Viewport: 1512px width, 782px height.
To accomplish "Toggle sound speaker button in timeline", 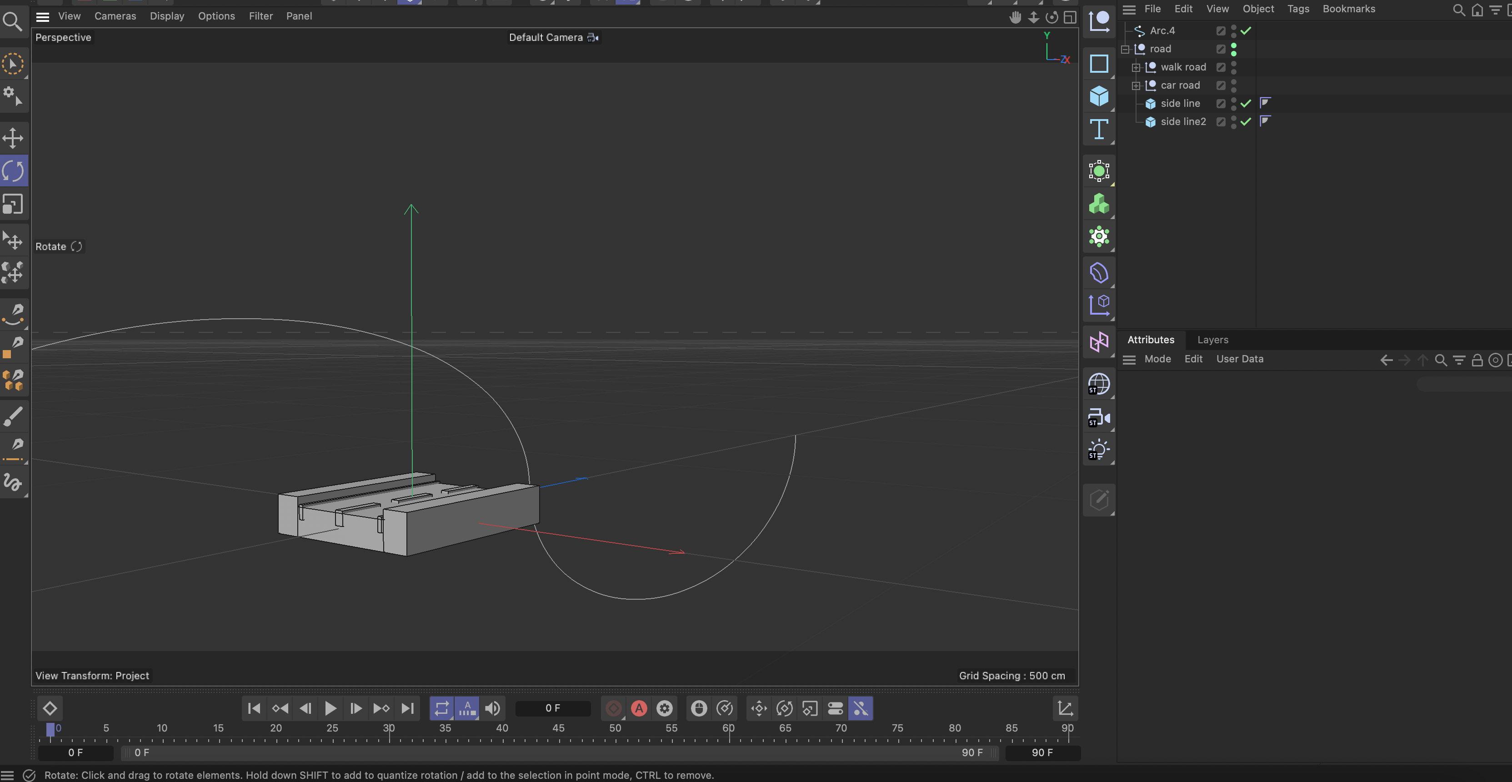I will (492, 709).
